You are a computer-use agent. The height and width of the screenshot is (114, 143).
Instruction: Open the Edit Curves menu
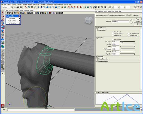[36, 4]
